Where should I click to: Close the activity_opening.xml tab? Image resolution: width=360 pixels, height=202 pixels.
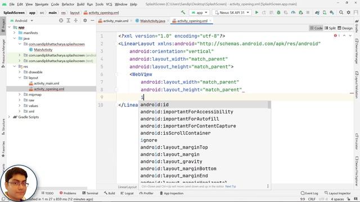click(x=210, y=21)
